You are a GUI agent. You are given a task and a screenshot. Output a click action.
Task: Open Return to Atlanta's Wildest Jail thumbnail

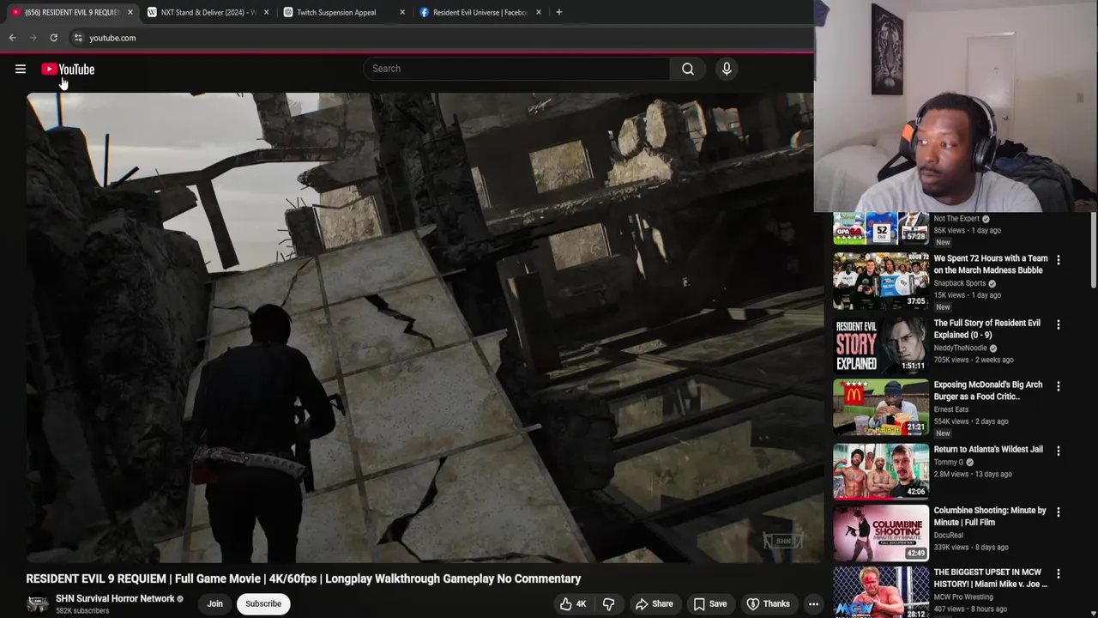(x=881, y=471)
